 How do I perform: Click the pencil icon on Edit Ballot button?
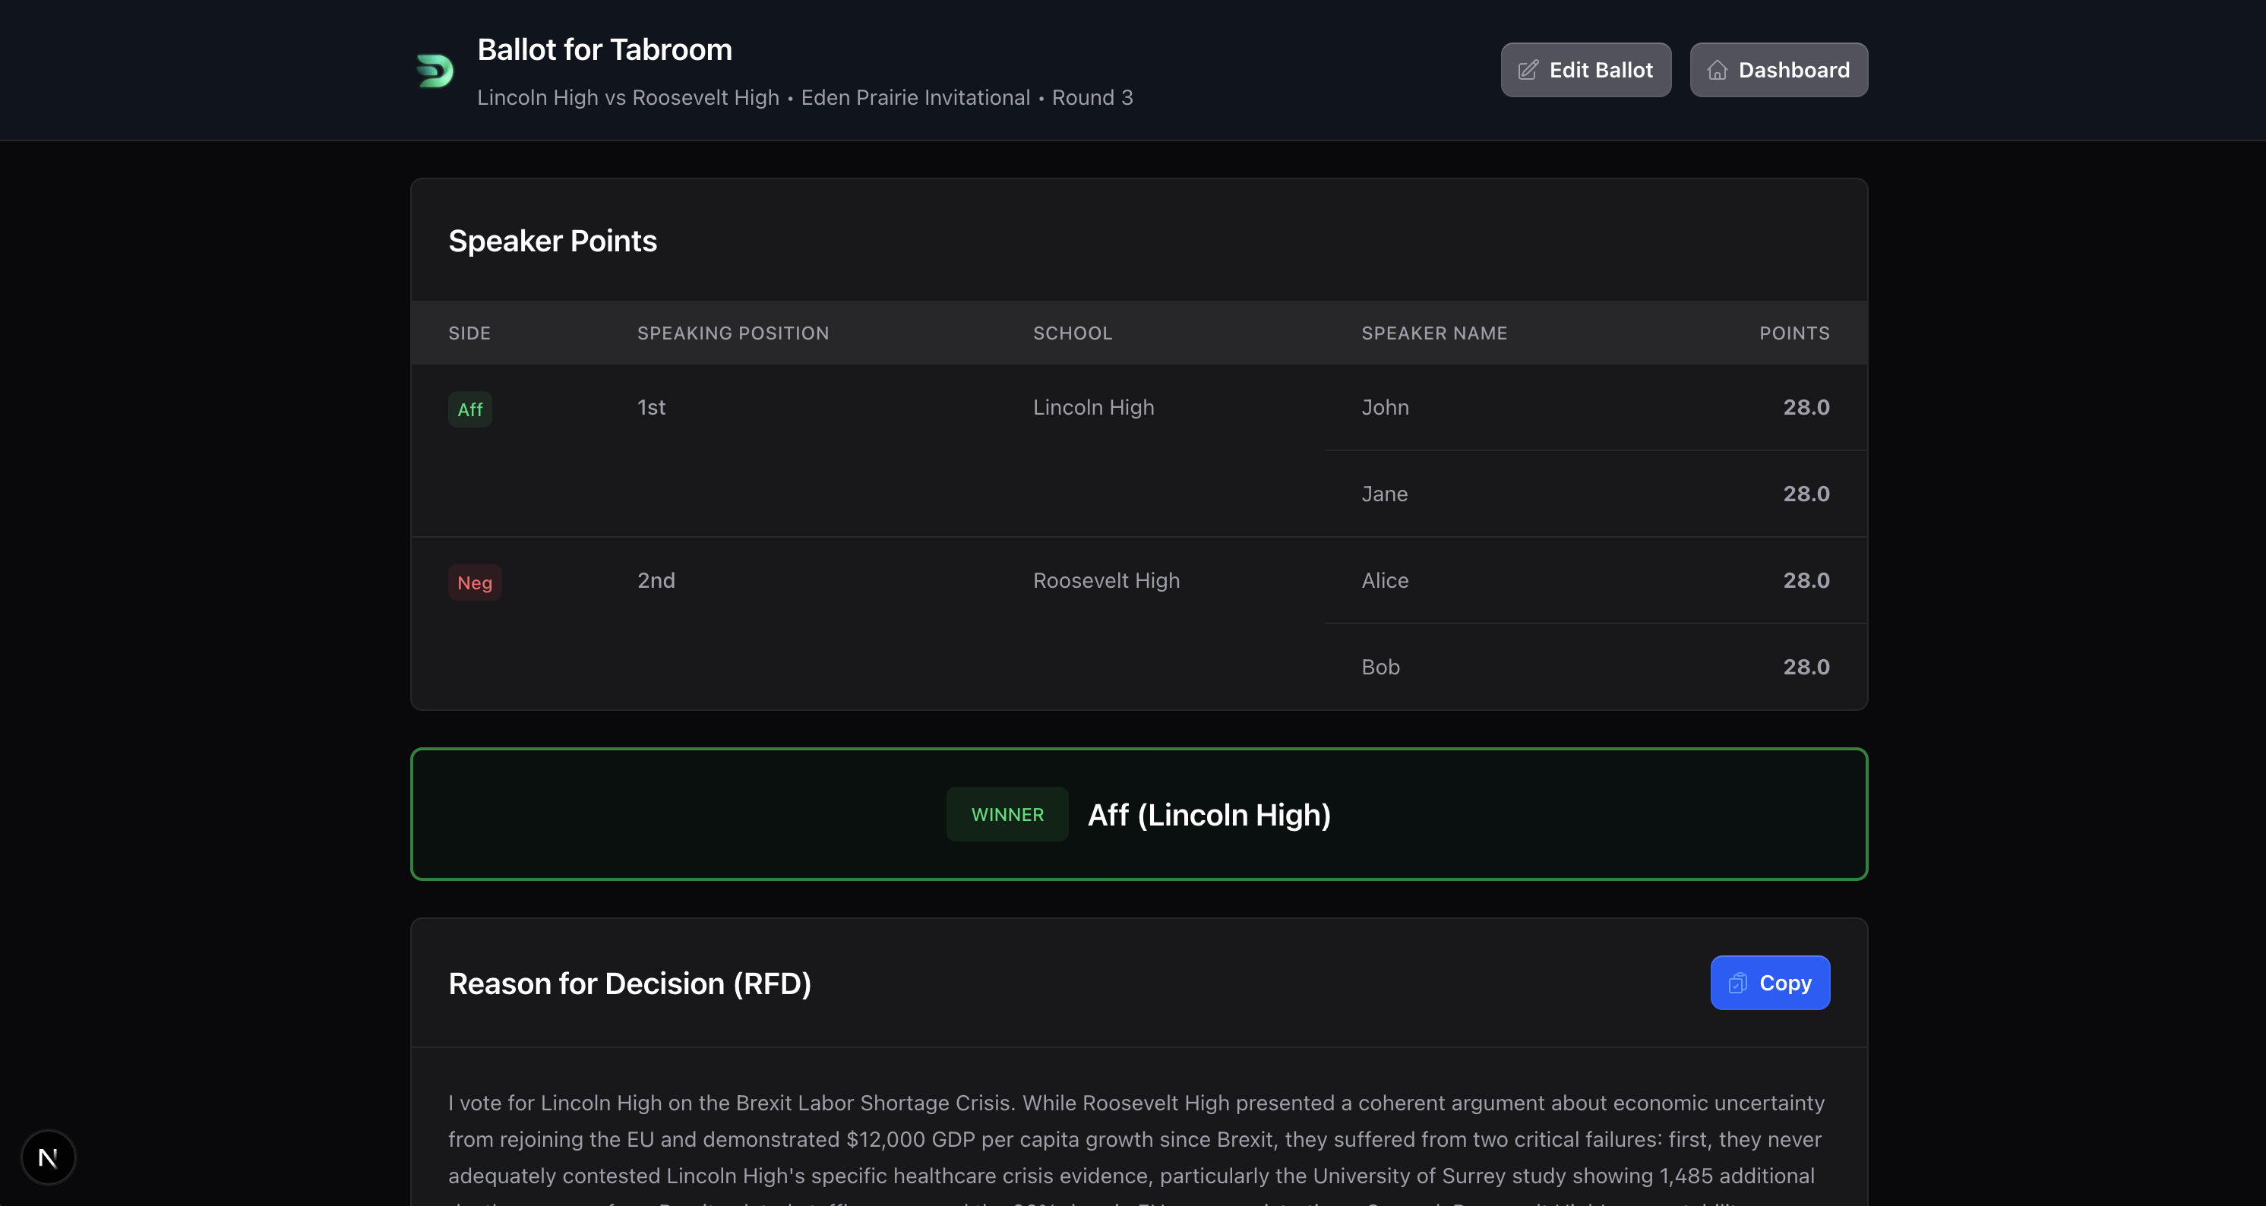tap(1528, 70)
